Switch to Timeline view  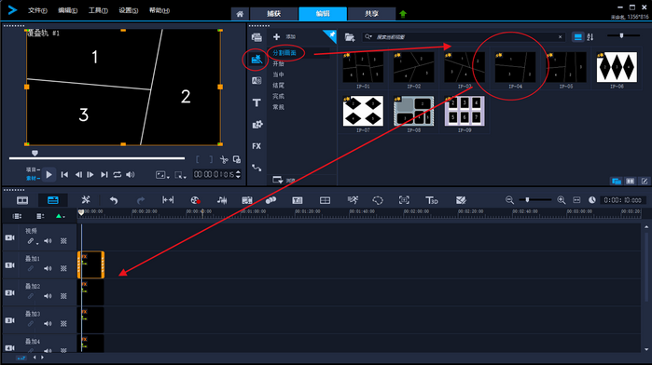coord(53,200)
